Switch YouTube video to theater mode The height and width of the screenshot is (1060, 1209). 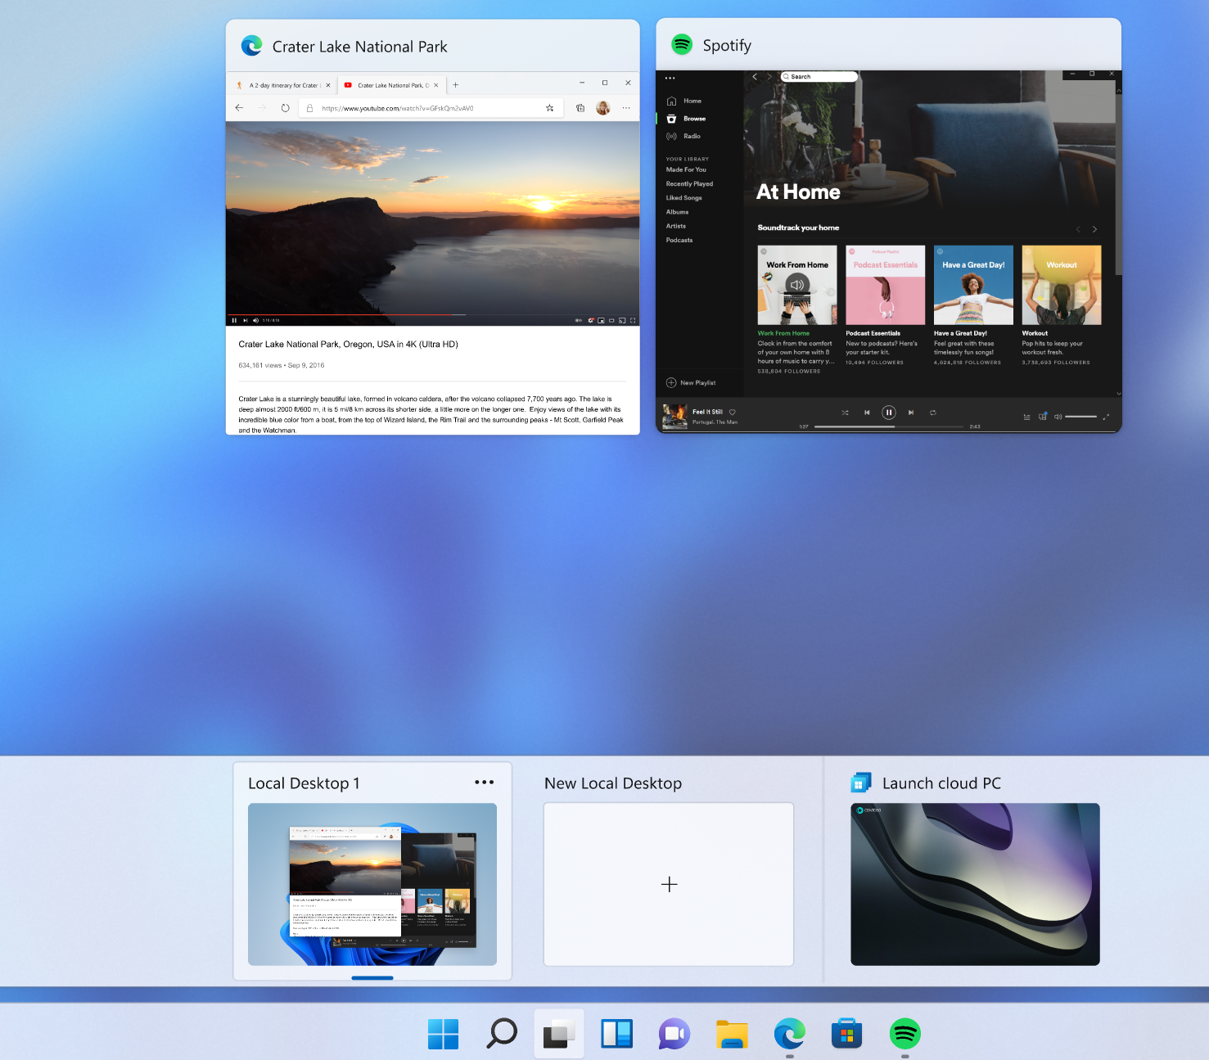[611, 320]
